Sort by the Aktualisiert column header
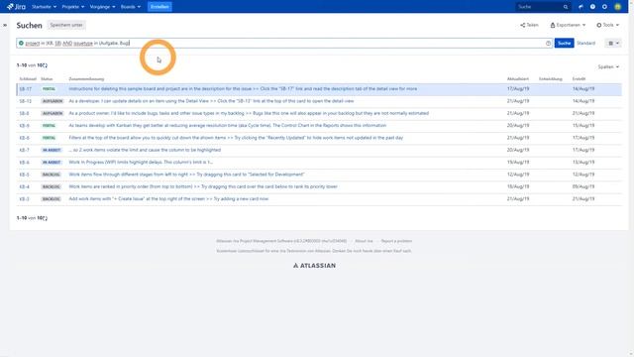 tap(518, 79)
